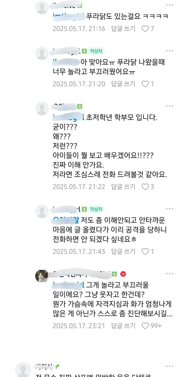Tap 답글 쓰기 under the 23:21 comment
The height and width of the screenshot is (377, 188).
[123, 325]
